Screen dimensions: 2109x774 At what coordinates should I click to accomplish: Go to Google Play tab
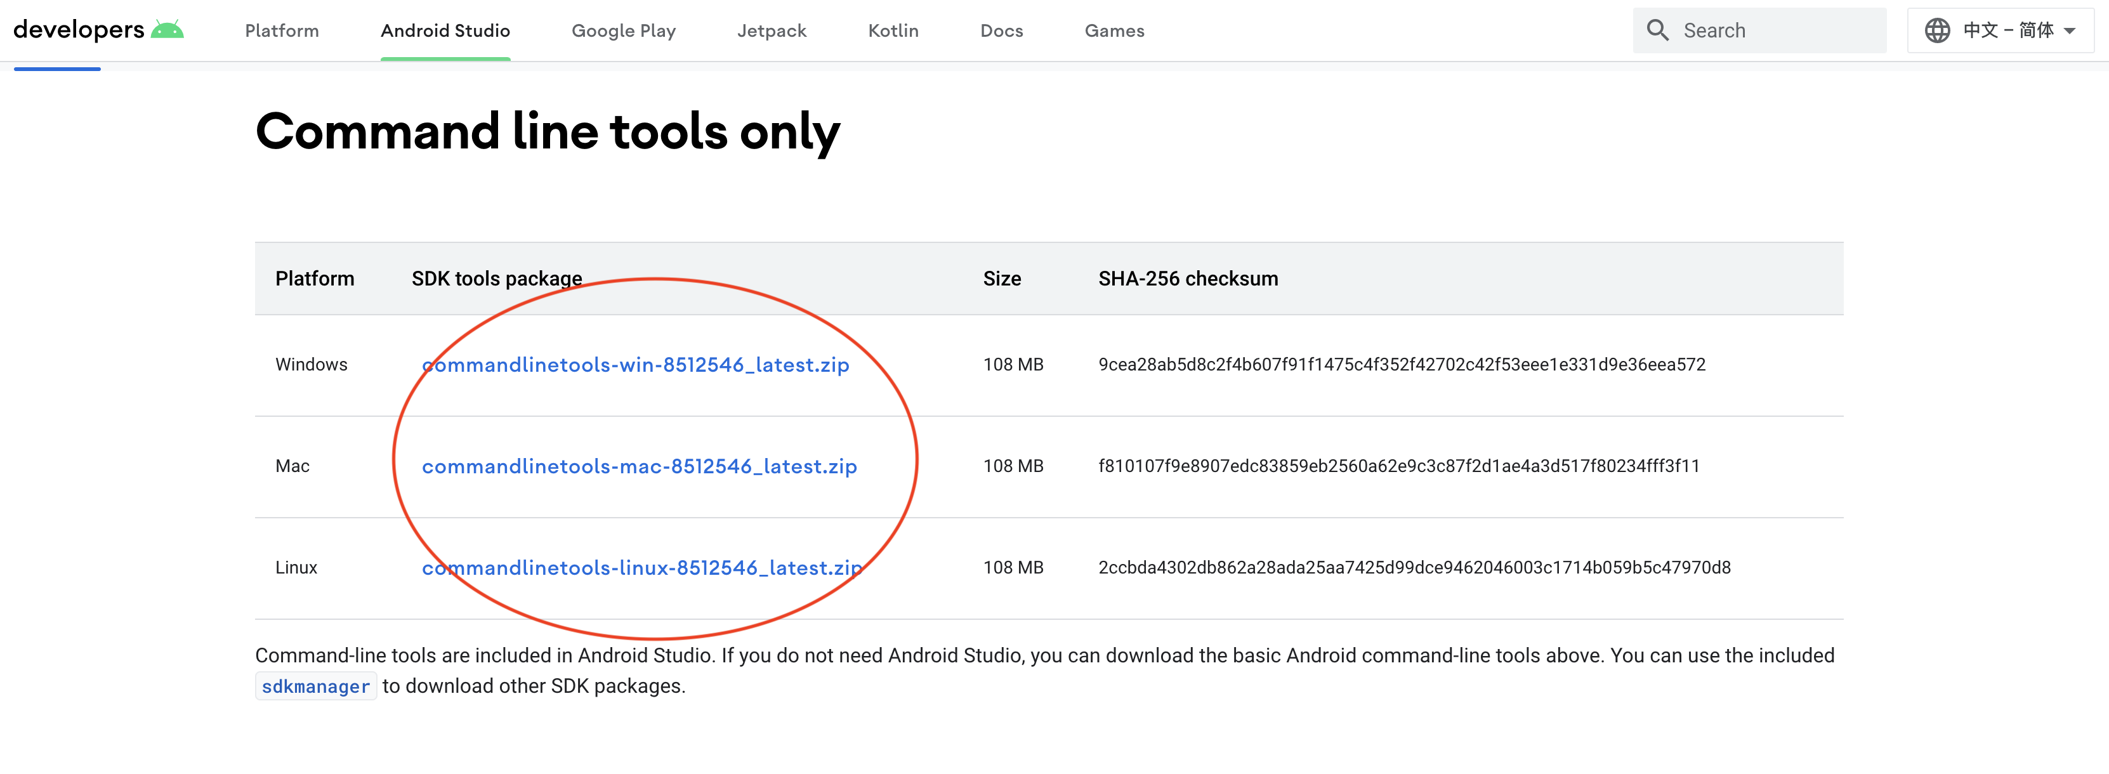[624, 30]
